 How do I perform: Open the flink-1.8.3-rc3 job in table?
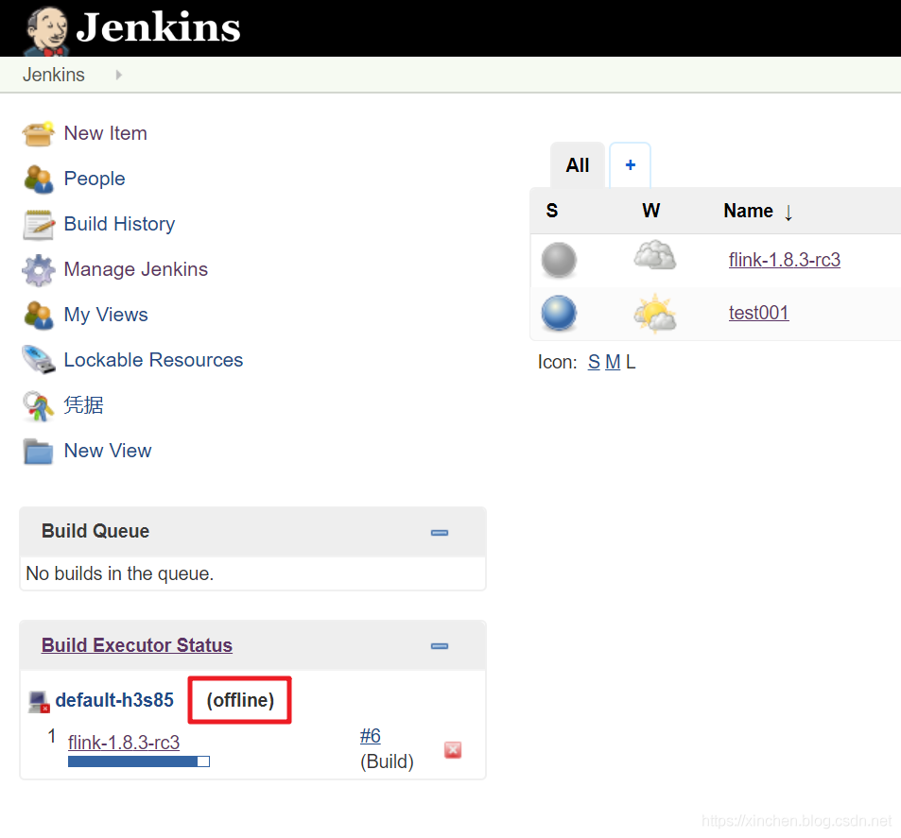[x=785, y=260]
